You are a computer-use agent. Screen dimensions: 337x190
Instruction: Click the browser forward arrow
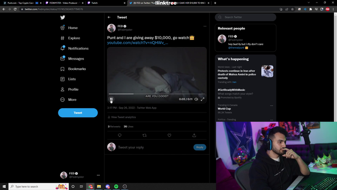point(9,9)
